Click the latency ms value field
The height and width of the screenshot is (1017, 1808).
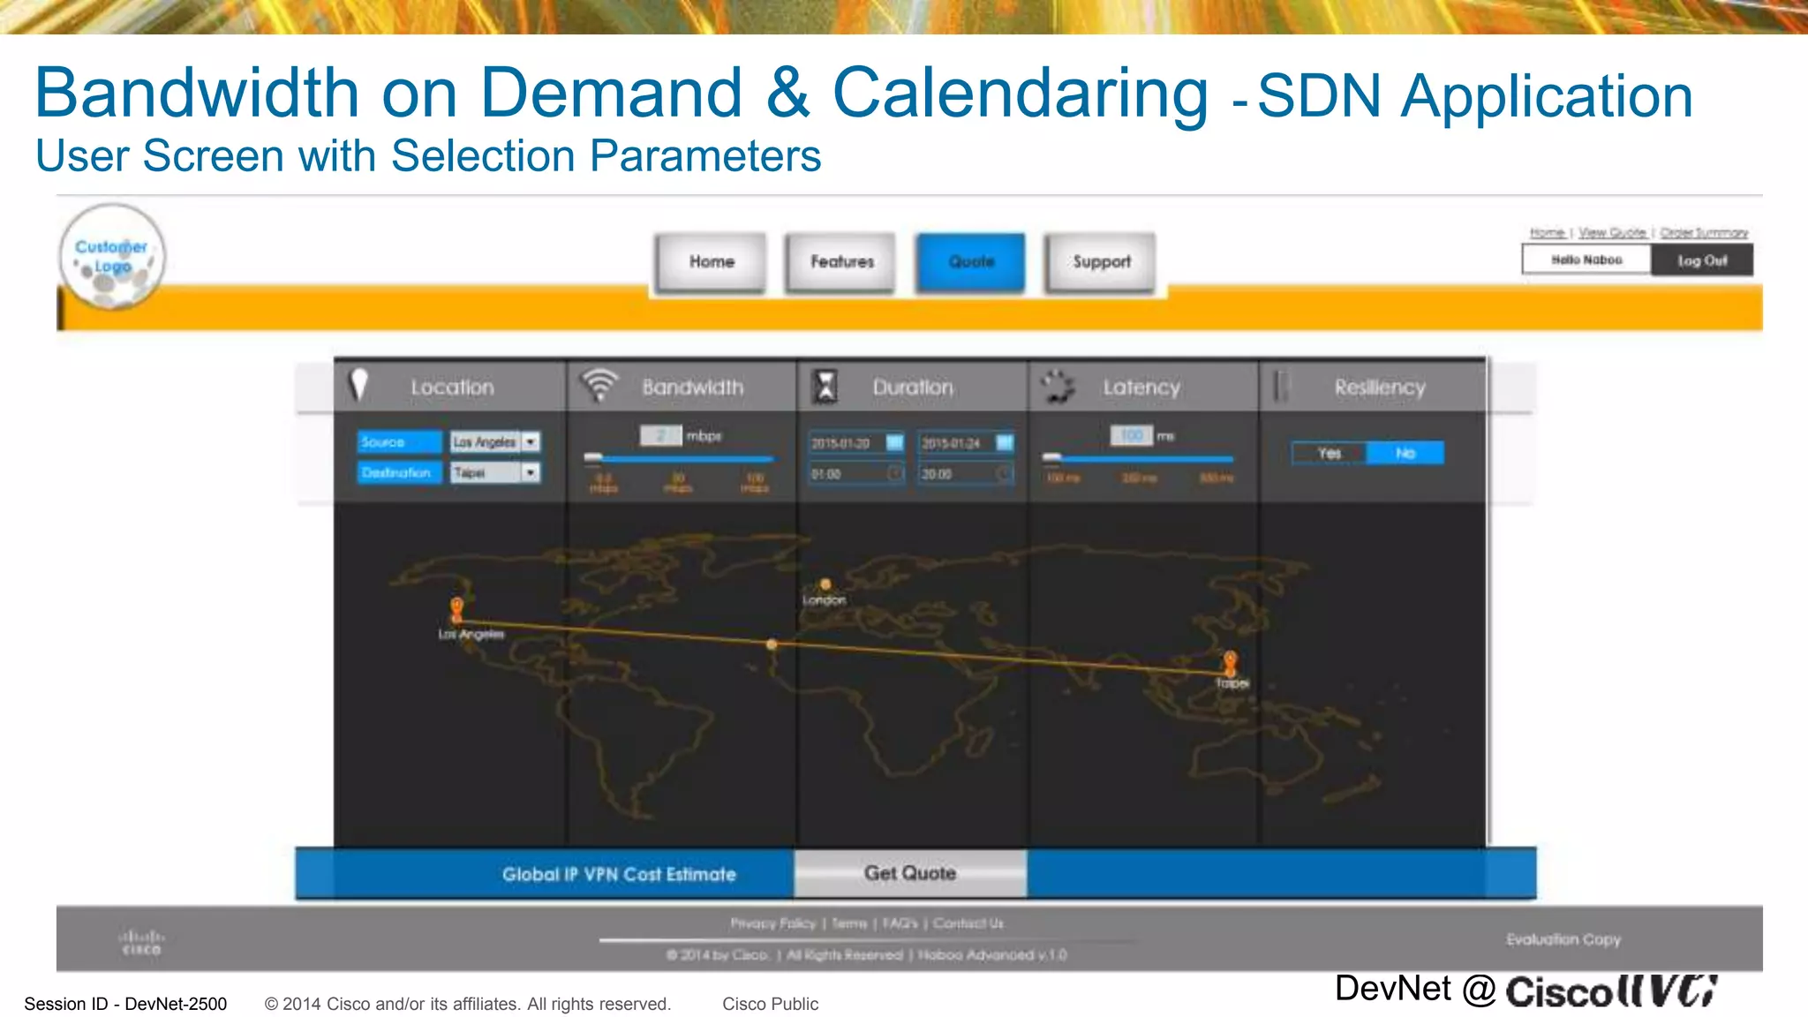point(1131,435)
